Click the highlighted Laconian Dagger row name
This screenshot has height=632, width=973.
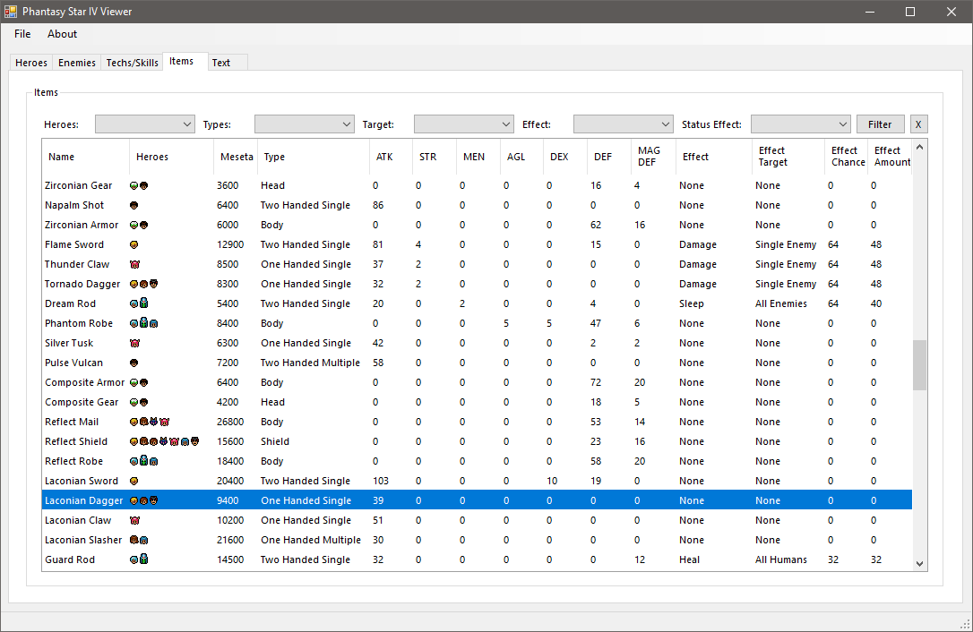(x=84, y=500)
